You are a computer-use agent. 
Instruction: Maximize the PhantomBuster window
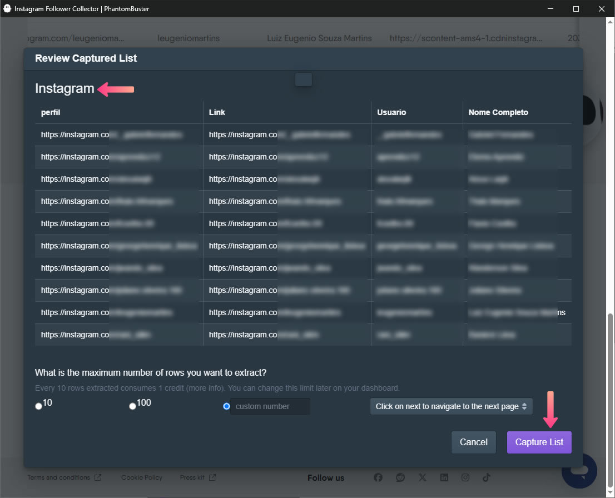[576, 9]
